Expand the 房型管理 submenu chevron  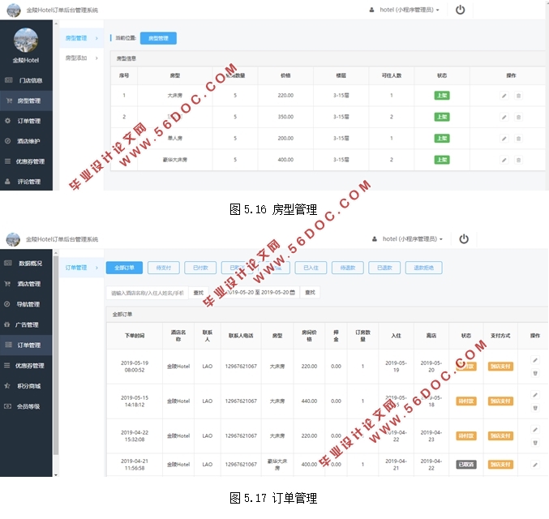97,37
